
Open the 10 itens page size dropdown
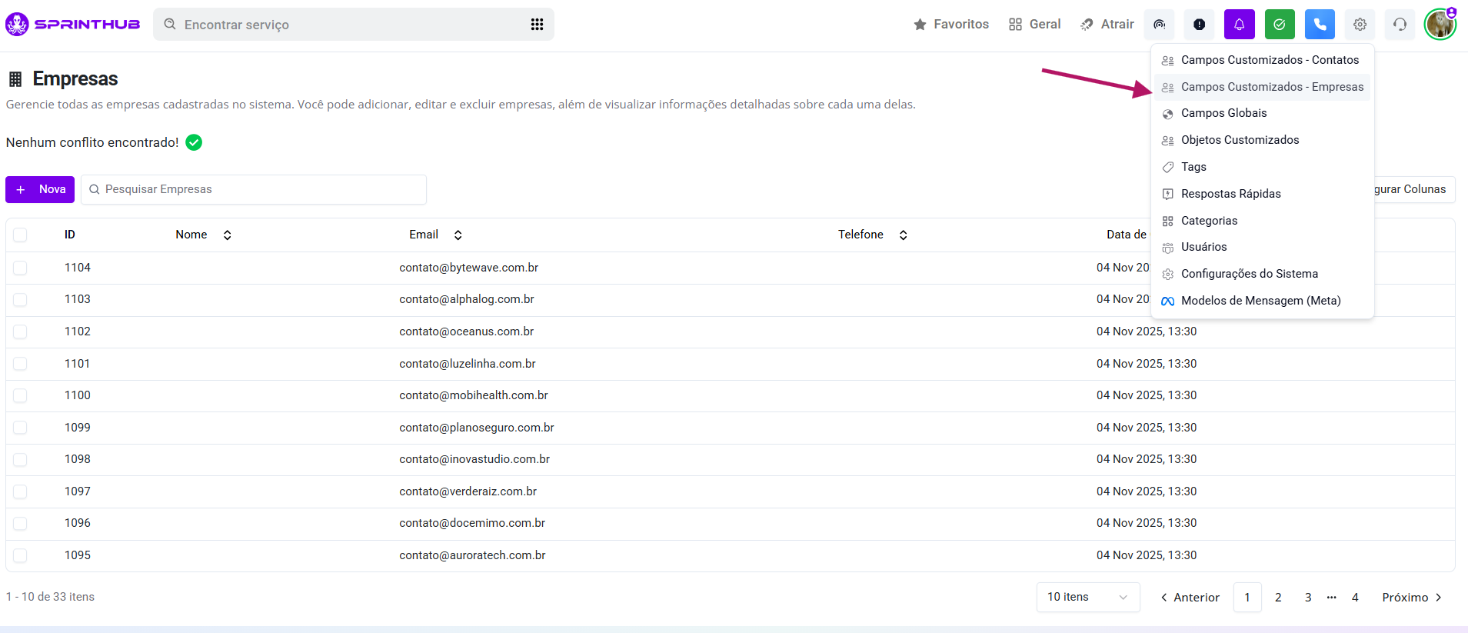pyautogui.click(x=1087, y=597)
